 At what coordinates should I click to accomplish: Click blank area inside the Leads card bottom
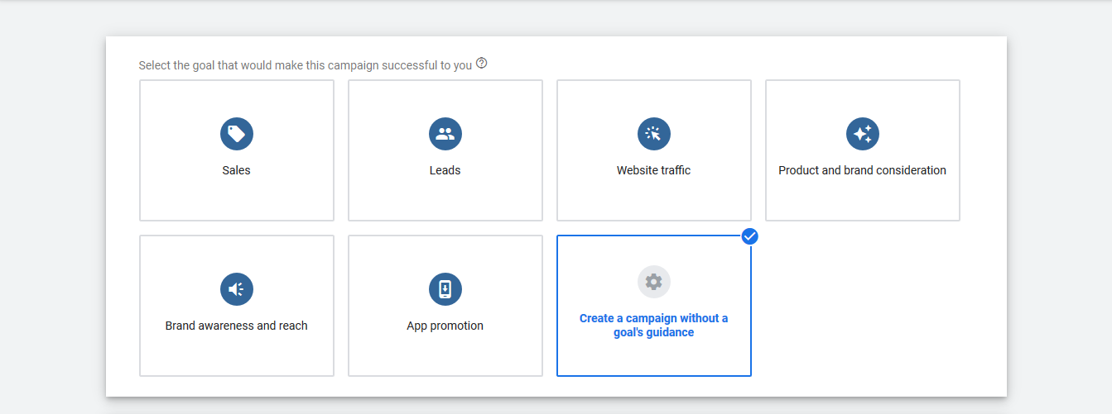point(445,202)
